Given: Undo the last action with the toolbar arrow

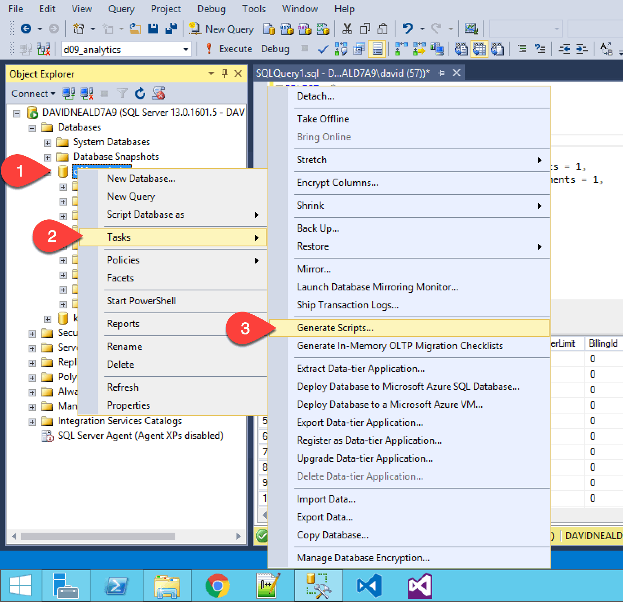Looking at the screenshot, I should coord(407,29).
